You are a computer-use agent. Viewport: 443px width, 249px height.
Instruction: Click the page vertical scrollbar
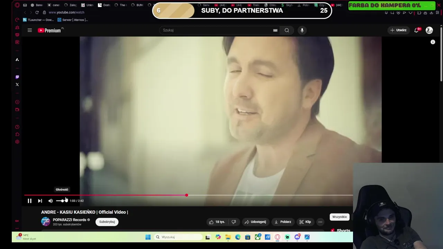coord(441,54)
